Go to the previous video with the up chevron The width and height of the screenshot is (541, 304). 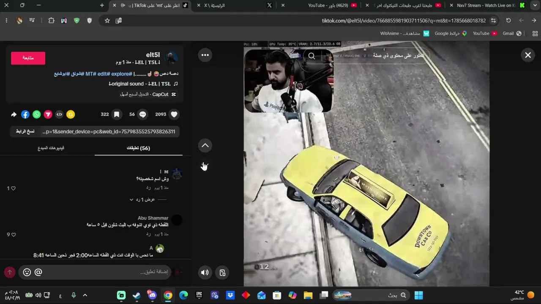coord(205,146)
